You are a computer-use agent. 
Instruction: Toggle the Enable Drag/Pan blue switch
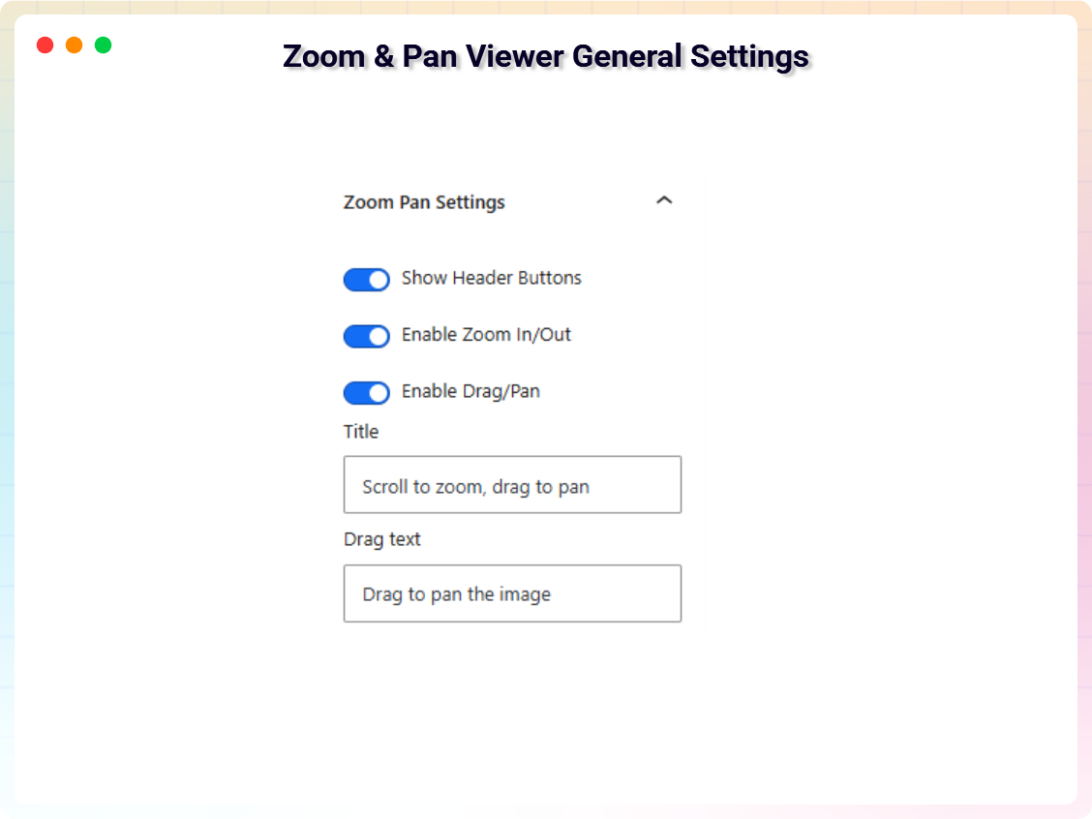click(x=366, y=392)
